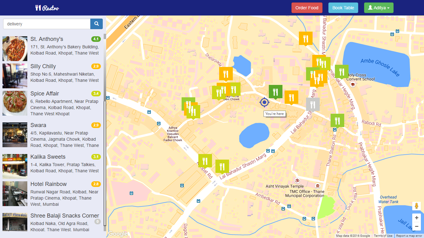Click the search magnifier button

coord(97,24)
